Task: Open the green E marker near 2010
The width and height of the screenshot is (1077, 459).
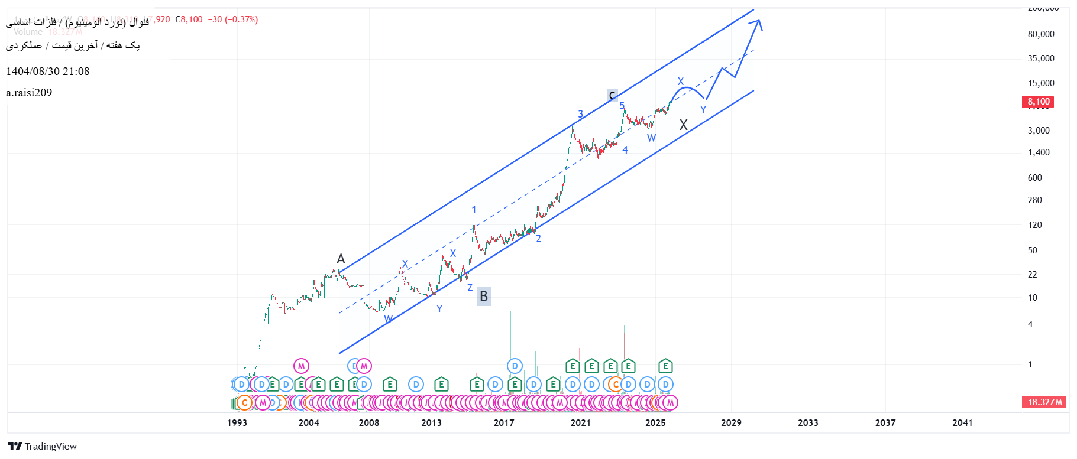Action: click(389, 385)
